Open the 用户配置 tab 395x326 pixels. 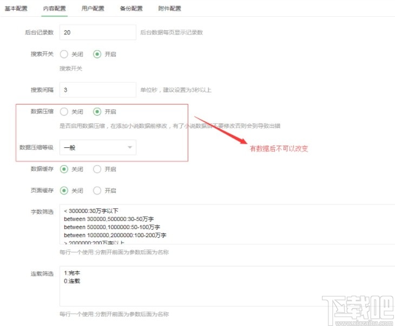(x=93, y=8)
